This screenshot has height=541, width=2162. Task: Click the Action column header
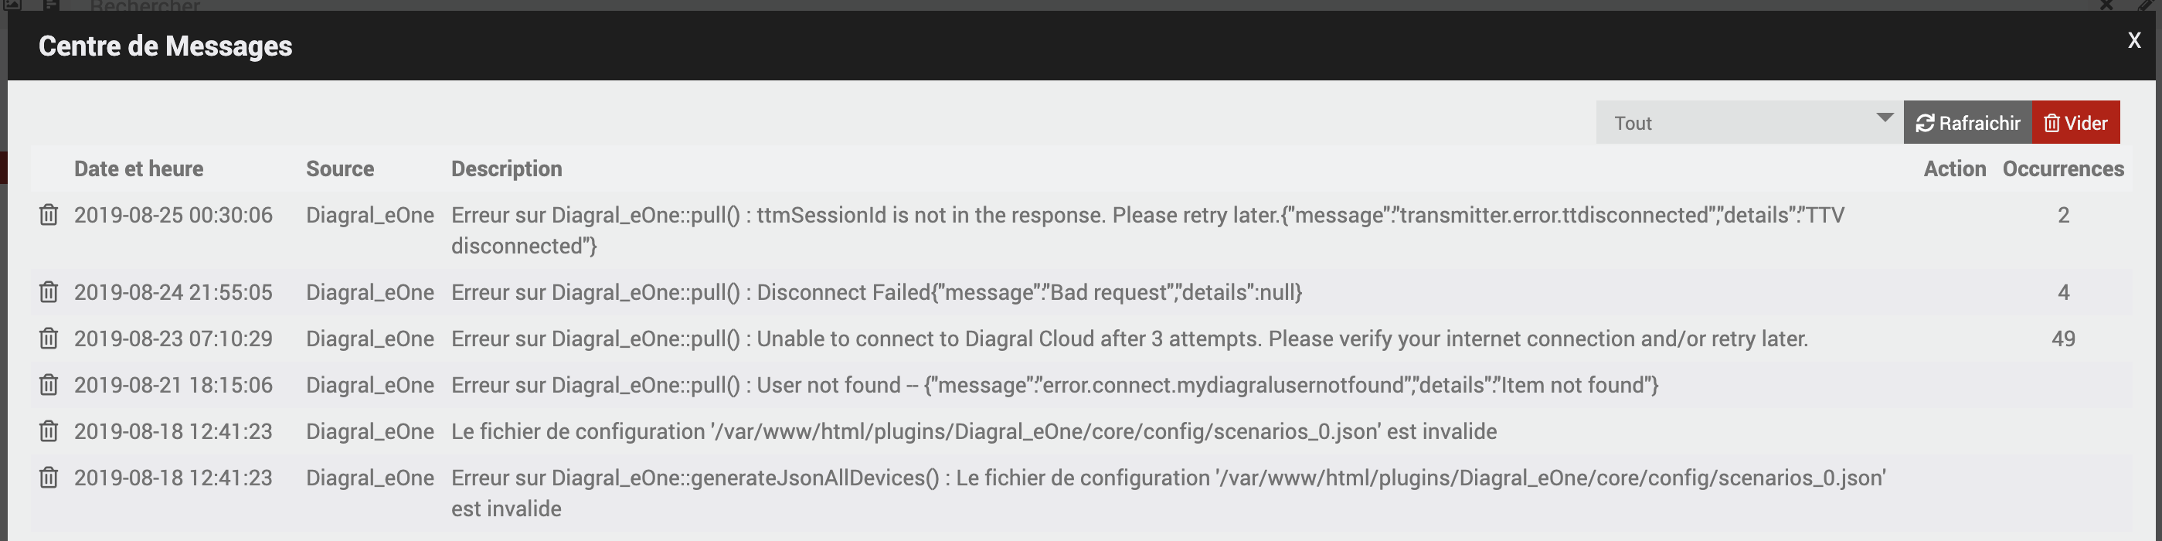[x=1955, y=168]
